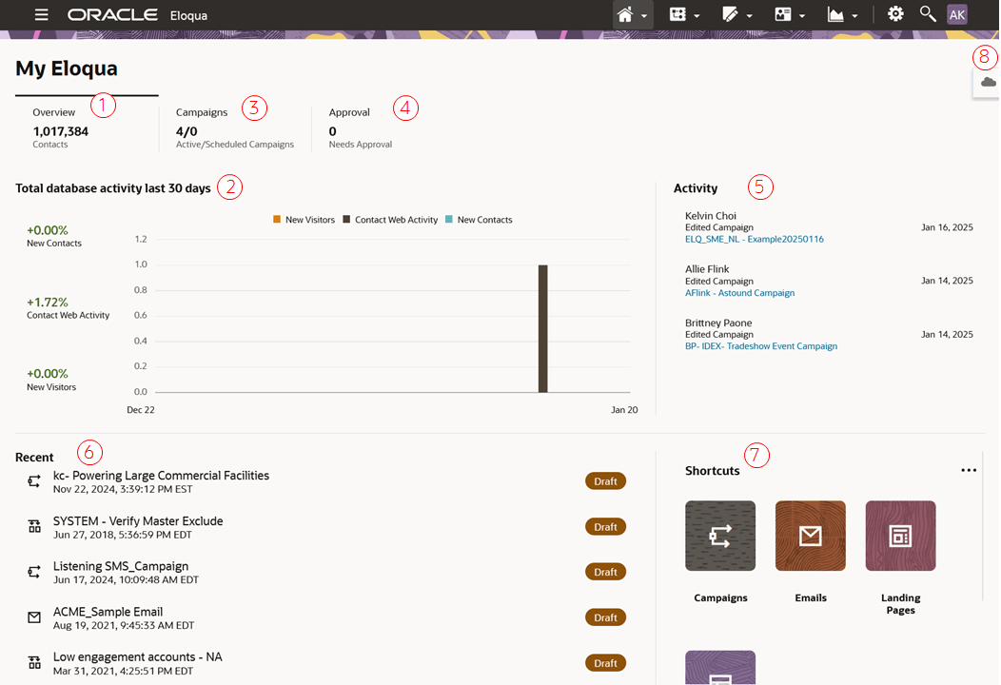Open the AK user account menu

(956, 14)
